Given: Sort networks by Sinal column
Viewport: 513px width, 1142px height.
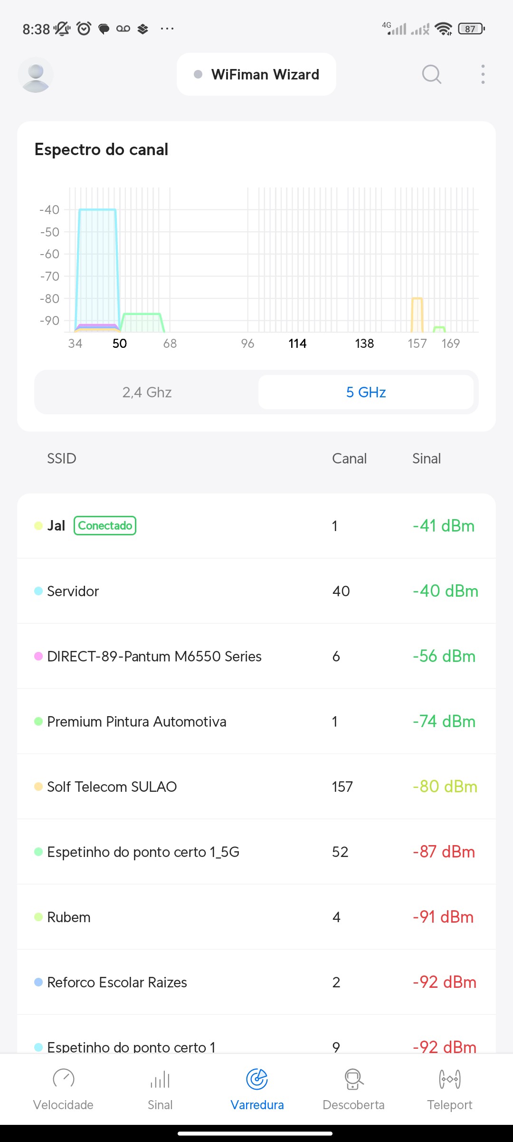Looking at the screenshot, I should (x=426, y=458).
